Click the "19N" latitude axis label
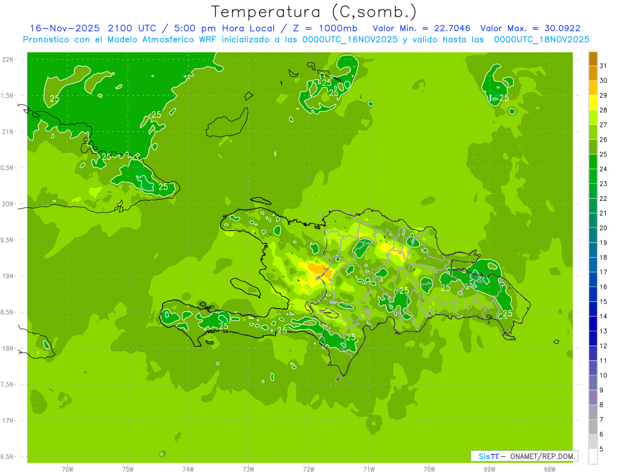Screen dimensions: 617x476 (x=8, y=276)
